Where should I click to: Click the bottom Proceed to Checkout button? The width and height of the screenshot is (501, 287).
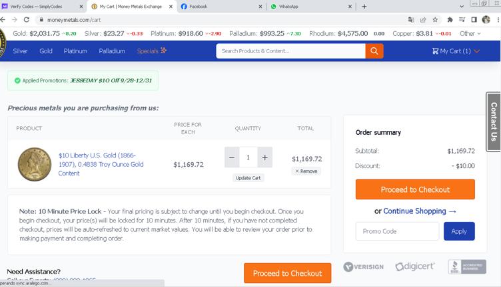tap(288, 273)
